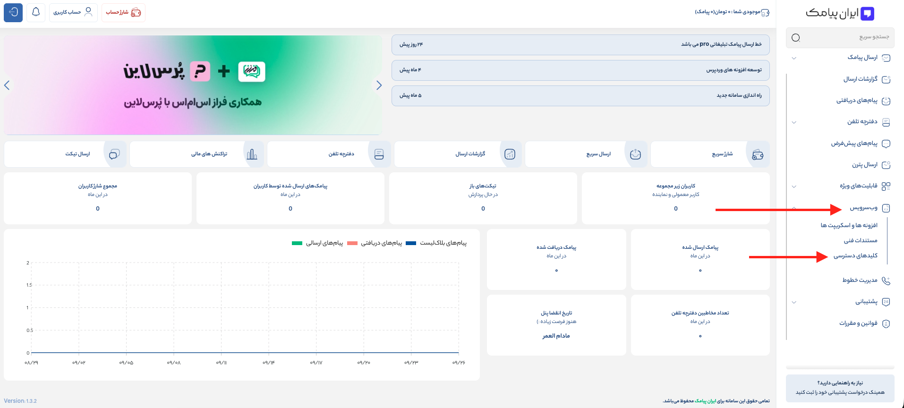
Task: Click the notification bell icon
Action: [x=36, y=12]
